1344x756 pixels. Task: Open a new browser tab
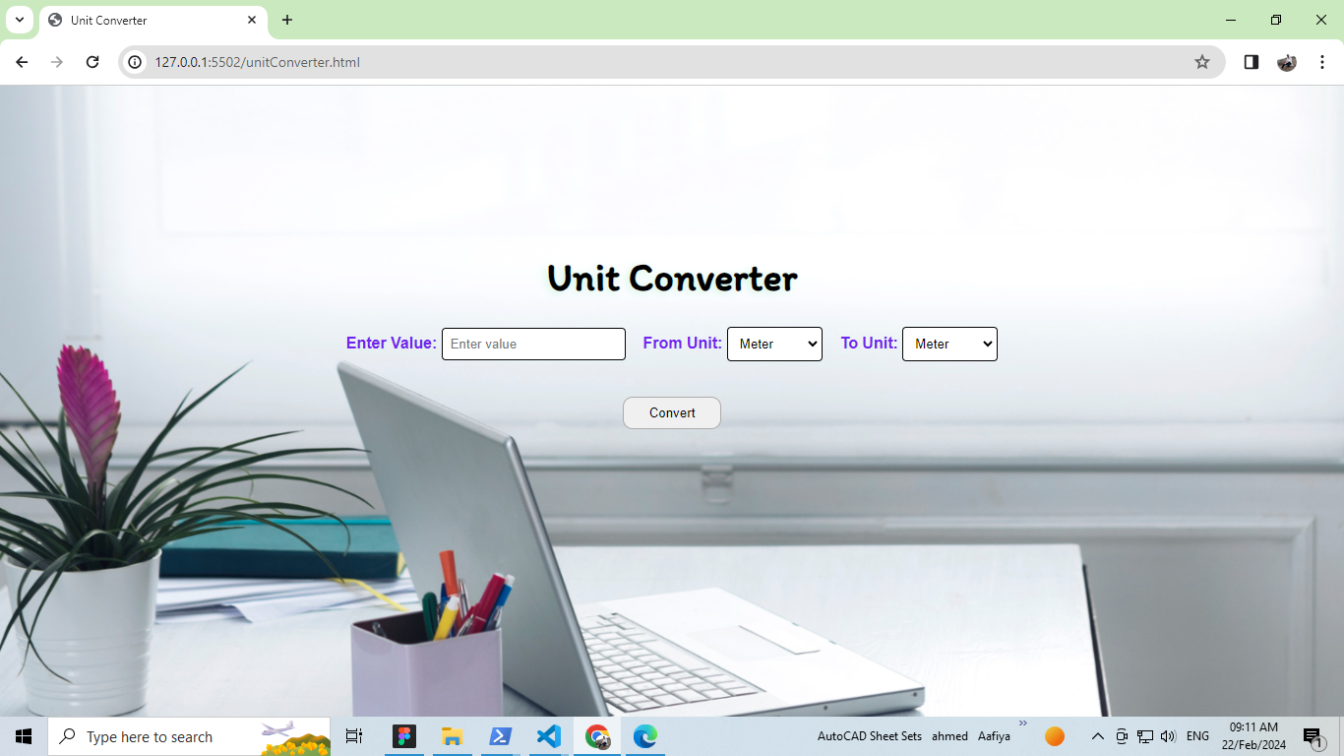pyautogui.click(x=286, y=20)
